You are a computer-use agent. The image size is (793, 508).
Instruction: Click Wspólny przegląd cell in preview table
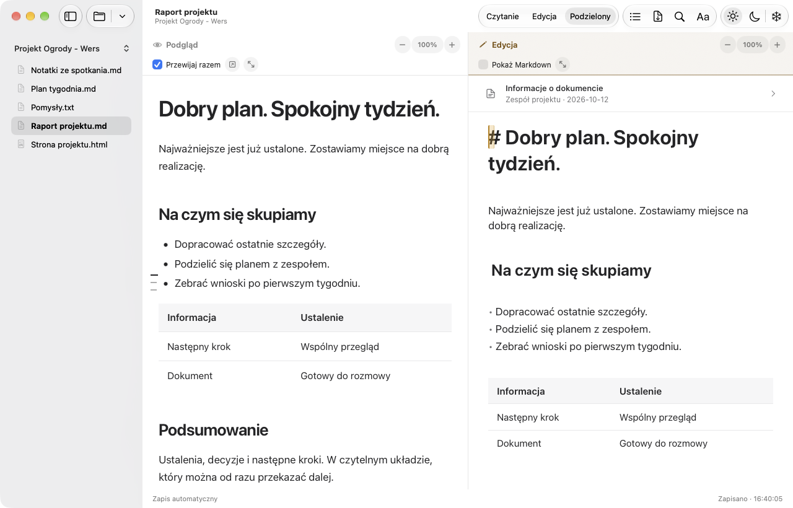click(340, 346)
